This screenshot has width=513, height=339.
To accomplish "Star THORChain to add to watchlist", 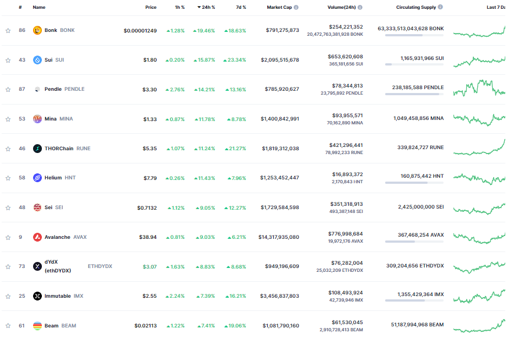I will (x=8, y=149).
